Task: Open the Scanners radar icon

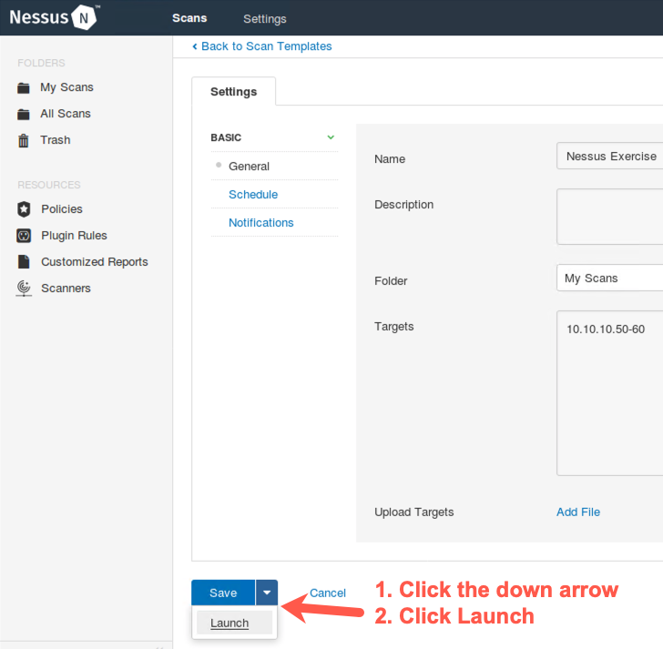Action: [24, 289]
